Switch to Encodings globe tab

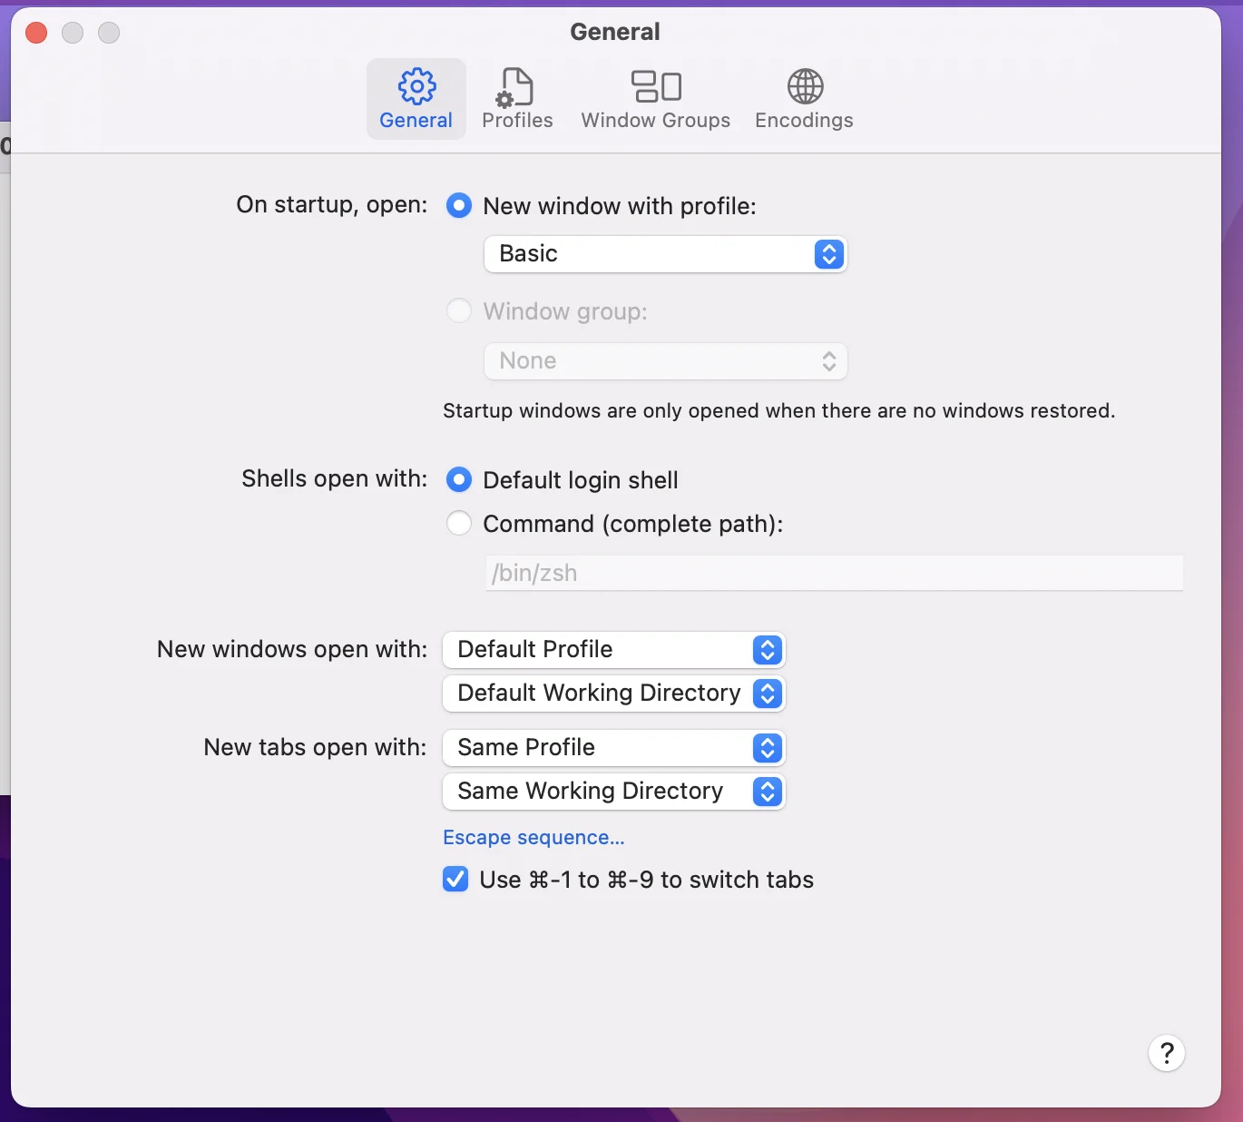804,99
